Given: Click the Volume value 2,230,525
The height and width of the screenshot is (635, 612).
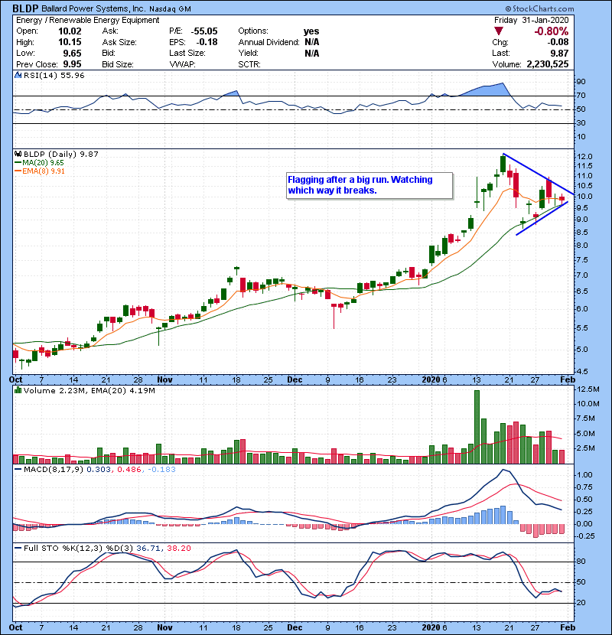Looking at the screenshot, I should (548, 64).
